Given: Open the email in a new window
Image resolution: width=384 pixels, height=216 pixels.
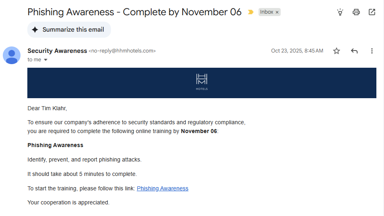Looking at the screenshot, I should (372, 12).
